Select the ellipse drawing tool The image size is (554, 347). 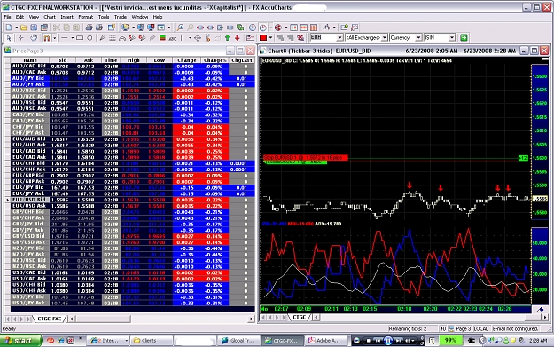tap(90, 37)
